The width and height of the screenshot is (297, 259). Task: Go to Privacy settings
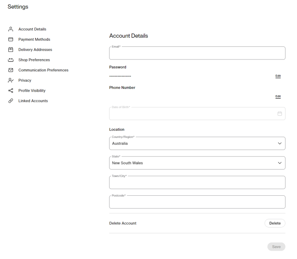pos(25,81)
